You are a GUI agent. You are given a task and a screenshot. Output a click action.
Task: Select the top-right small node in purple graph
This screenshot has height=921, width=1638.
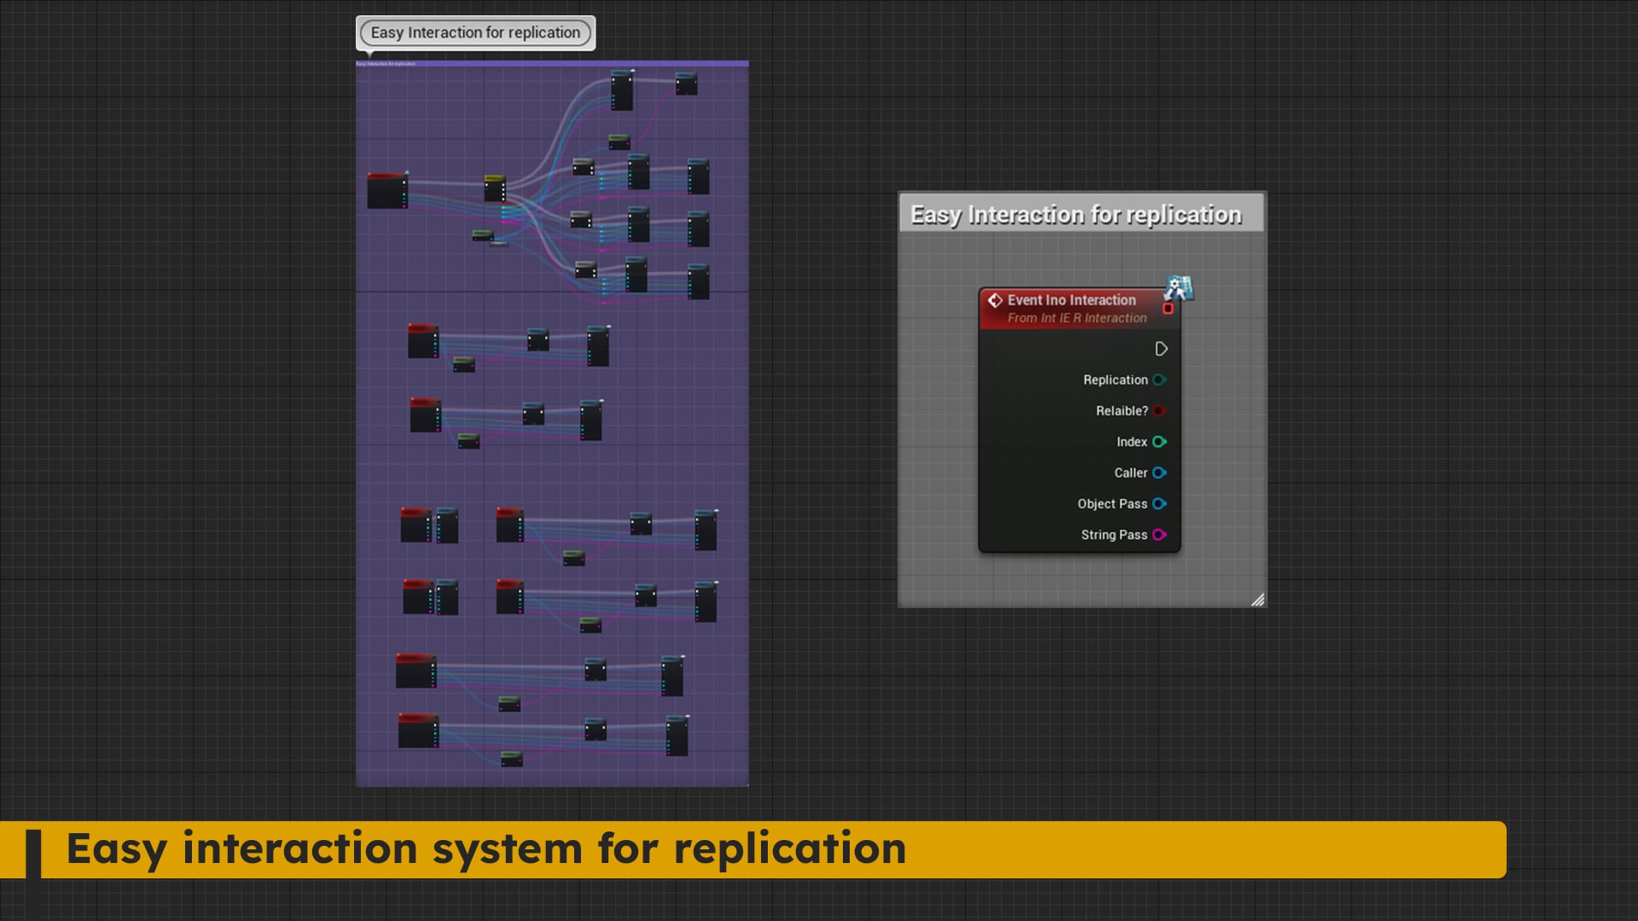coord(686,83)
